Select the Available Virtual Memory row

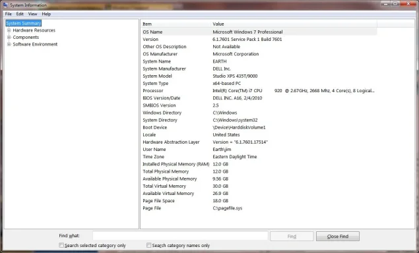[259, 193]
